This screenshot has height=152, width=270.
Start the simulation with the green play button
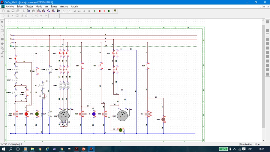pyautogui.click(x=95, y=11)
